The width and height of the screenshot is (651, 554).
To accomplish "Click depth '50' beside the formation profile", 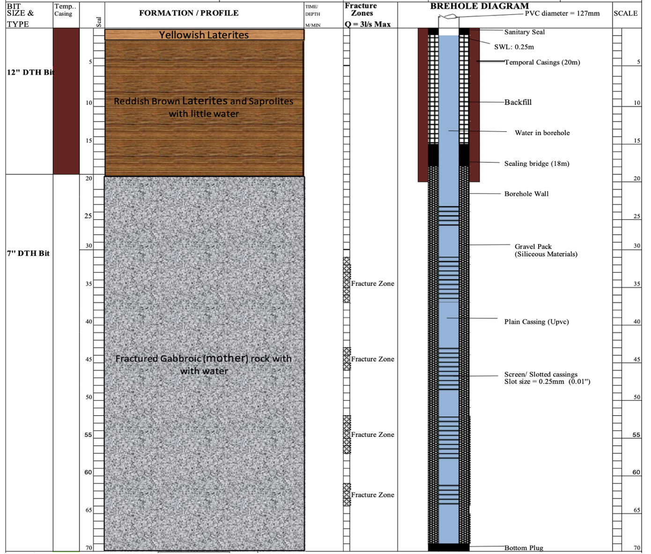I will click(89, 397).
